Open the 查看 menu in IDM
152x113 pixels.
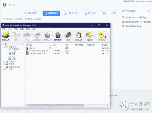22,29
